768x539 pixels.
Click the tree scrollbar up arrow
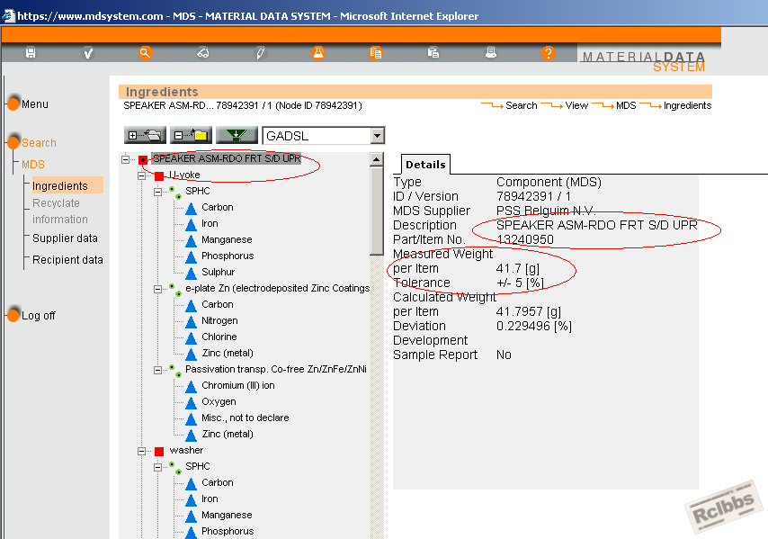tap(376, 158)
